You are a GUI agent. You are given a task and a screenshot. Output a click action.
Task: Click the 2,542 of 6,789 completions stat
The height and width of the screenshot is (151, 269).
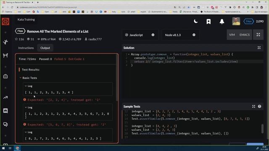(x=70, y=39)
